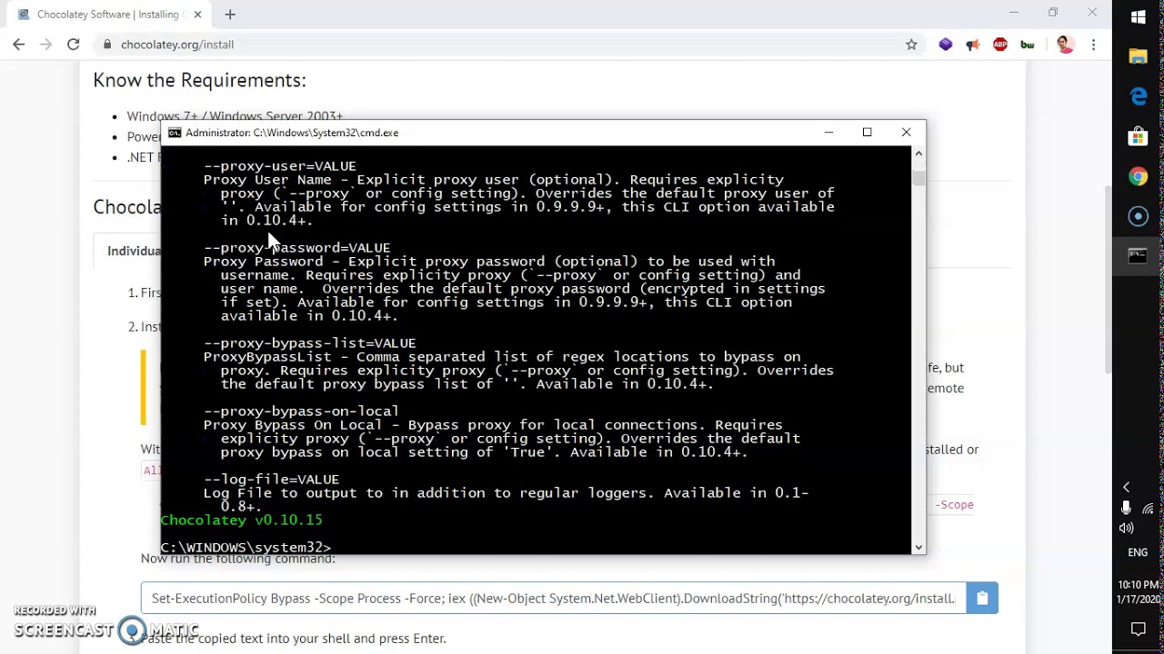Click the cmd window scrollbar thumb
1164x654 pixels.
point(918,177)
